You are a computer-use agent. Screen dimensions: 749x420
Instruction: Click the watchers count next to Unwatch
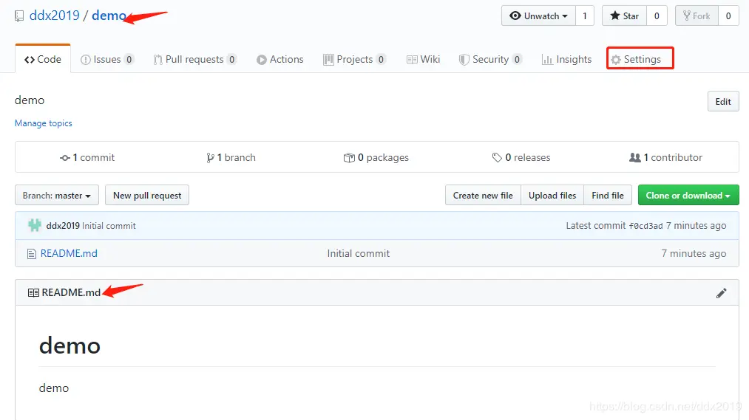pos(585,16)
